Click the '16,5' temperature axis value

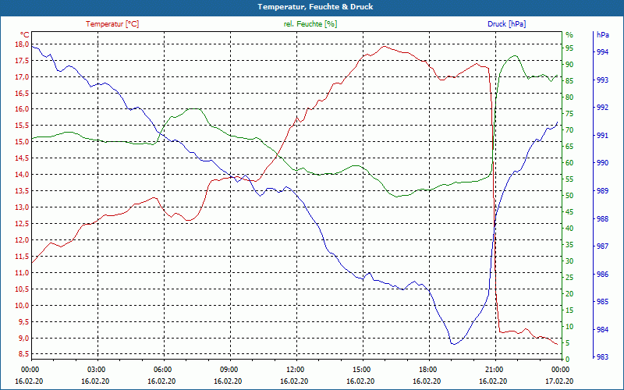coord(22,93)
